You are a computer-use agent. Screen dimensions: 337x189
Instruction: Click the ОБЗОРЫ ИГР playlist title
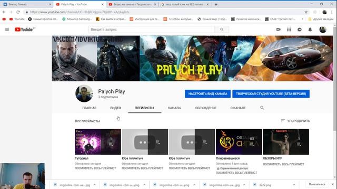pos(273,158)
